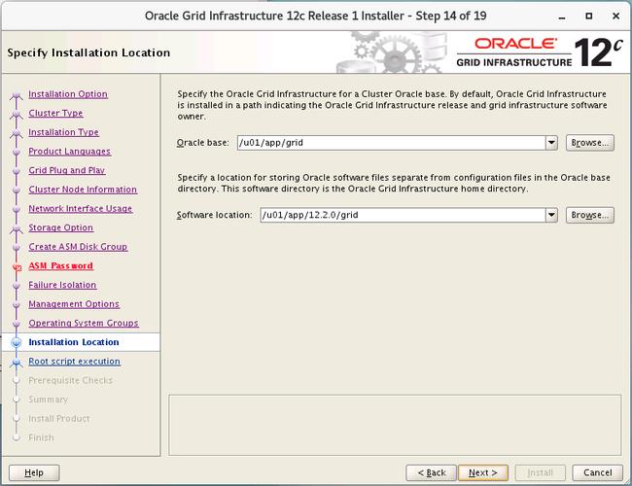The width and height of the screenshot is (632, 486).
Task: Open the Installation Type step
Action: tap(63, 132)
